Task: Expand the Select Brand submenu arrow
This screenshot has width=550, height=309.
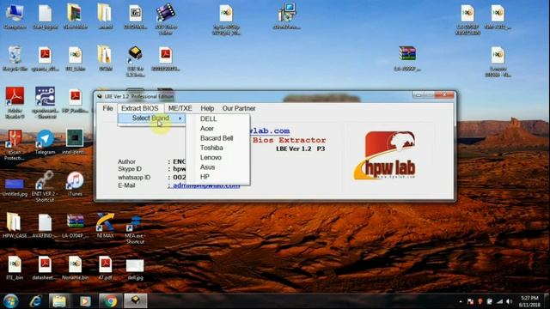Action: pyautogui.click(x=180, y=118)
